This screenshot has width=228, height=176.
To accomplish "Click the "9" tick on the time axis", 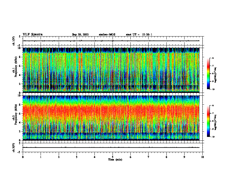I will coord(184,157).
